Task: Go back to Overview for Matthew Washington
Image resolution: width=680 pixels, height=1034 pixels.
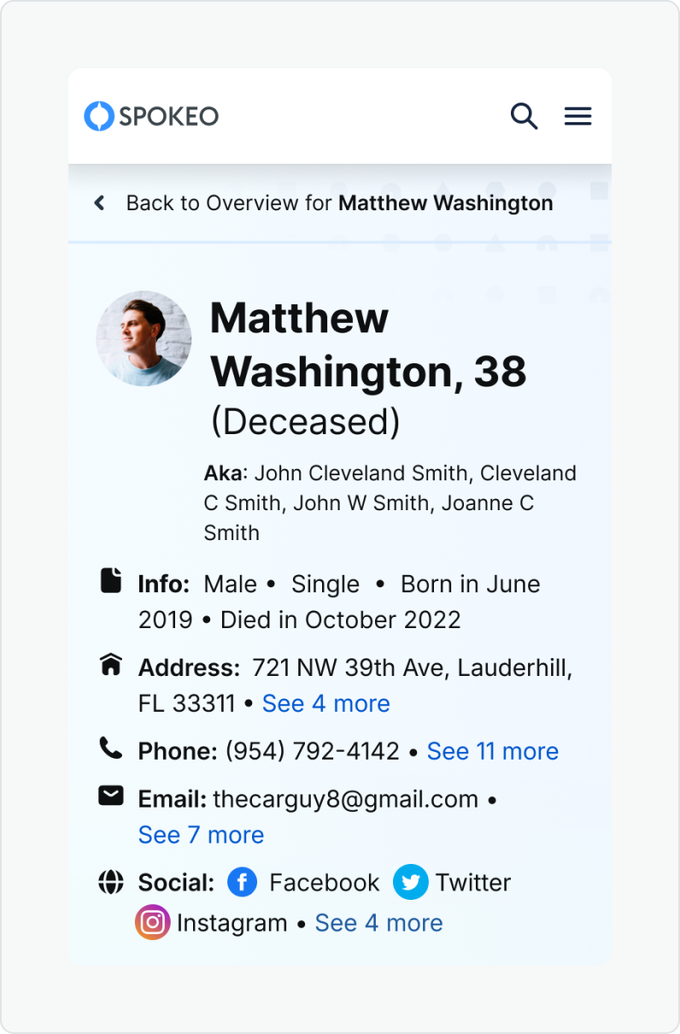Action: tap(339, 203)
